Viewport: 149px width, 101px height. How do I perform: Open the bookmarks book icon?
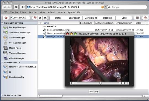[x=5, y=12]
